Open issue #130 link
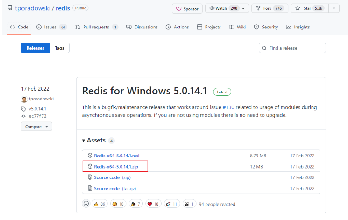Viewport: 348px width, 220px height. [x=228, y=107]
